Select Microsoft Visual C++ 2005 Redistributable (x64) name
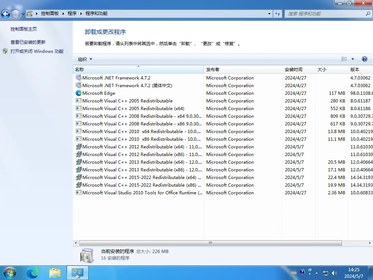Image resolution: width=373 pixels, height=280 pixels. 133,108
